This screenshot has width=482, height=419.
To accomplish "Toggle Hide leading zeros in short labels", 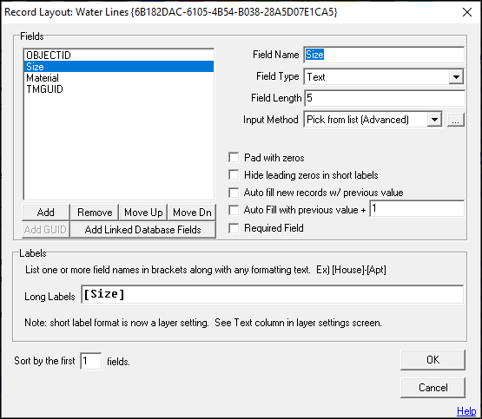I will pos(234,175).
